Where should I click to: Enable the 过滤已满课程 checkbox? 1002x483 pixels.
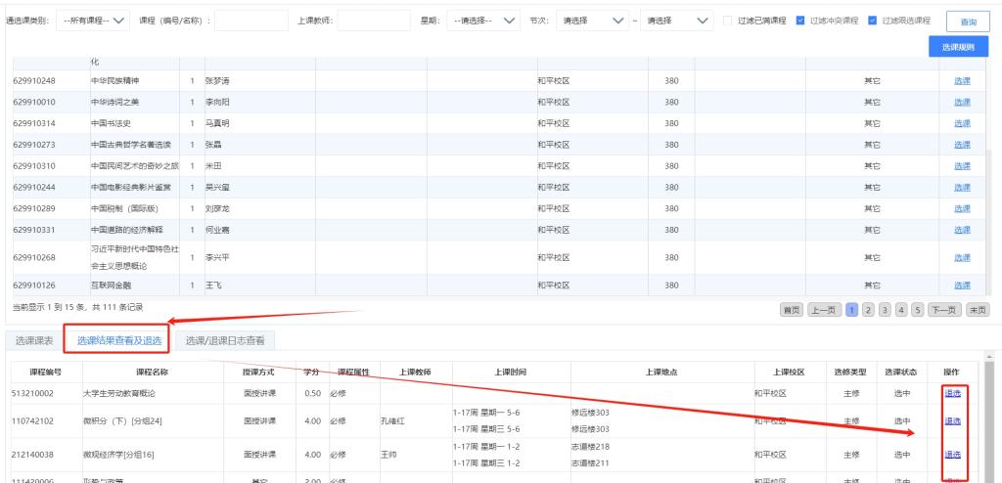pyautogui.click(x=727, y=21)
